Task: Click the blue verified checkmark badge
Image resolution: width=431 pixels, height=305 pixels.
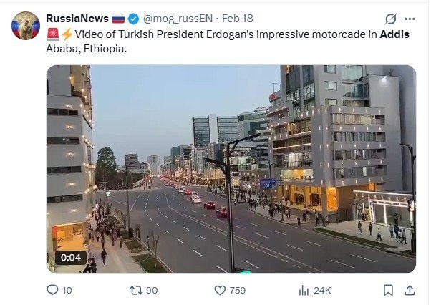Action: click(x=133, y=19)
